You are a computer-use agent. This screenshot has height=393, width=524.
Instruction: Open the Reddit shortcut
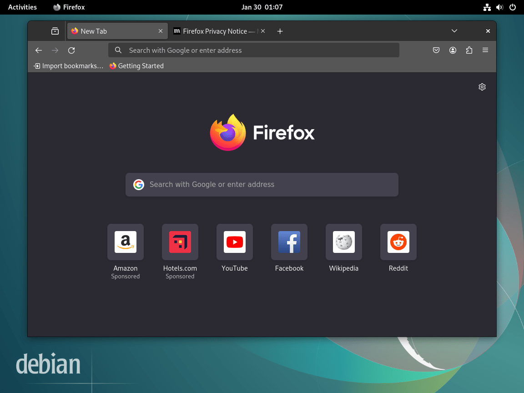[398, 242]
